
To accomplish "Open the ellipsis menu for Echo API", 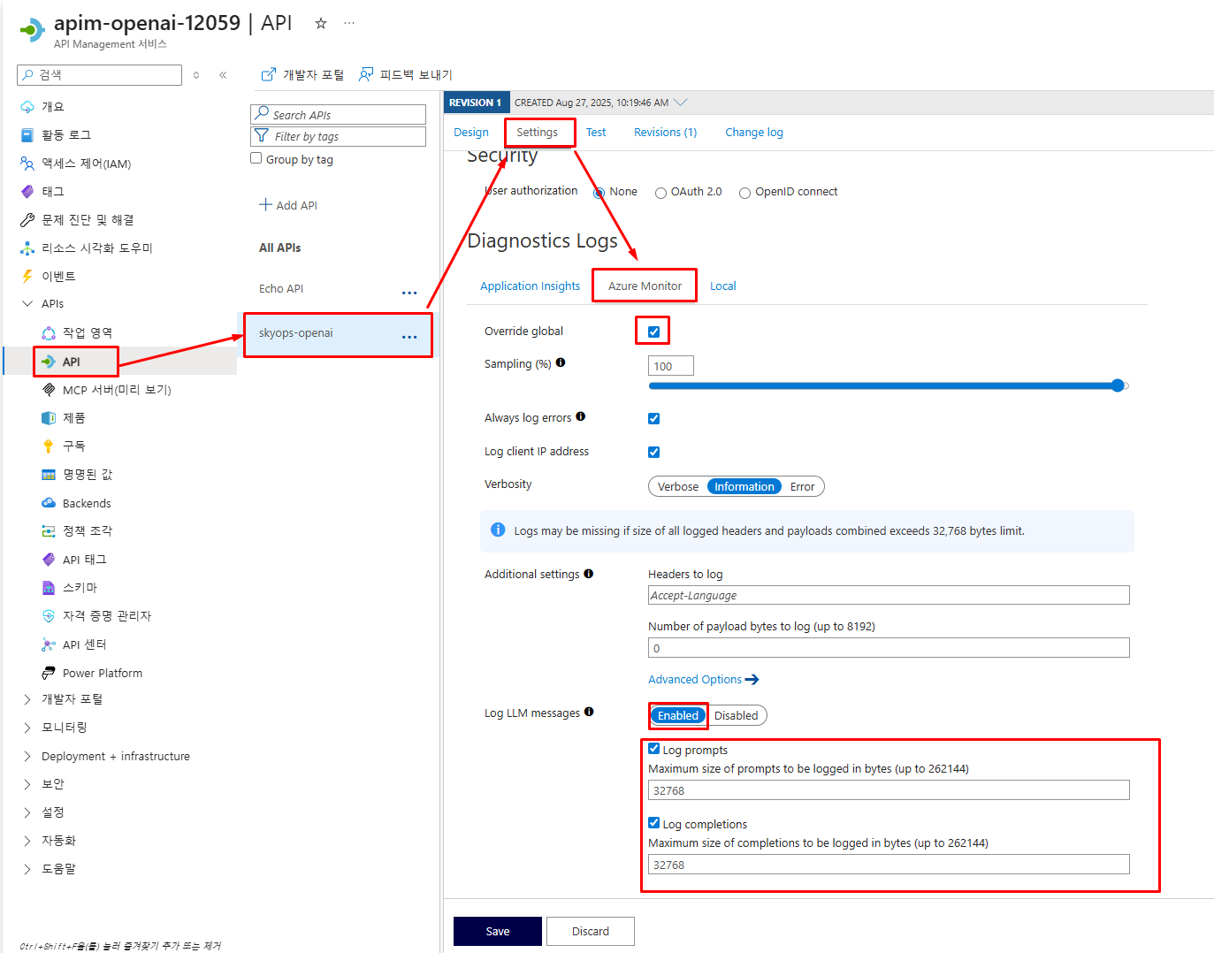I will tap(409, 293).
